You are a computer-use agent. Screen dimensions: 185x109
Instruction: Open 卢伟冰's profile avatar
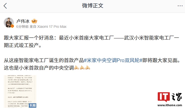click(9, 23)
